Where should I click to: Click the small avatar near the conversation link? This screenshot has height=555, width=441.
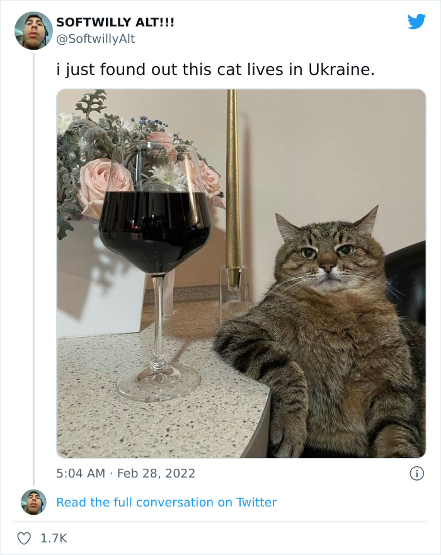tap(31, 501)
